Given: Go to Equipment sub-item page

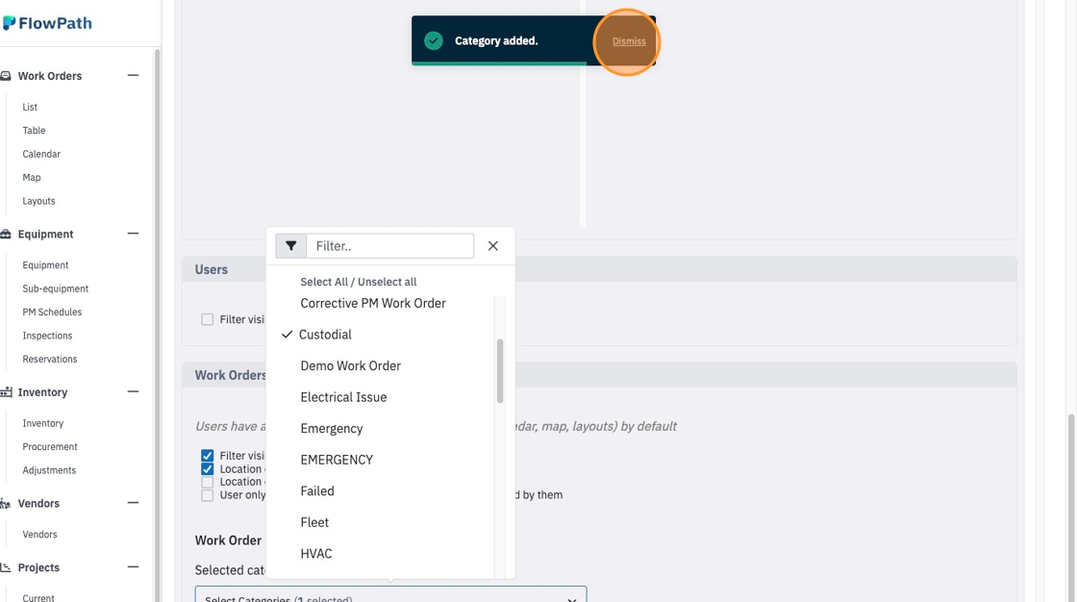Looking at the screenshot, I should [45, 265].
